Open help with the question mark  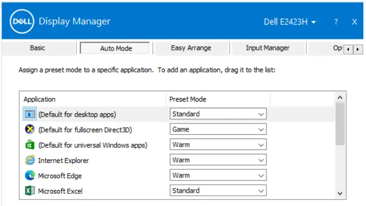(x=336, y=22)
